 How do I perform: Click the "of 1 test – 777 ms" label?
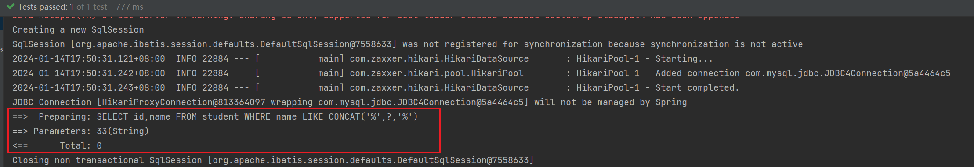click(x=110, y=7)
